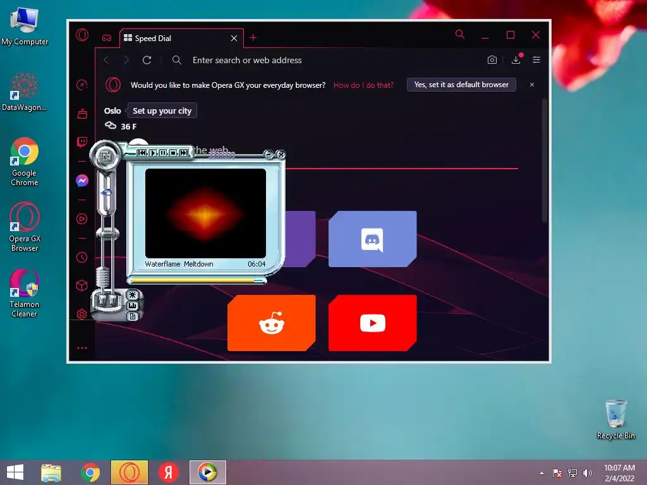647x485 pixels.
Task: Open GX Cleaner in sidebar
Action: (82, 114)
